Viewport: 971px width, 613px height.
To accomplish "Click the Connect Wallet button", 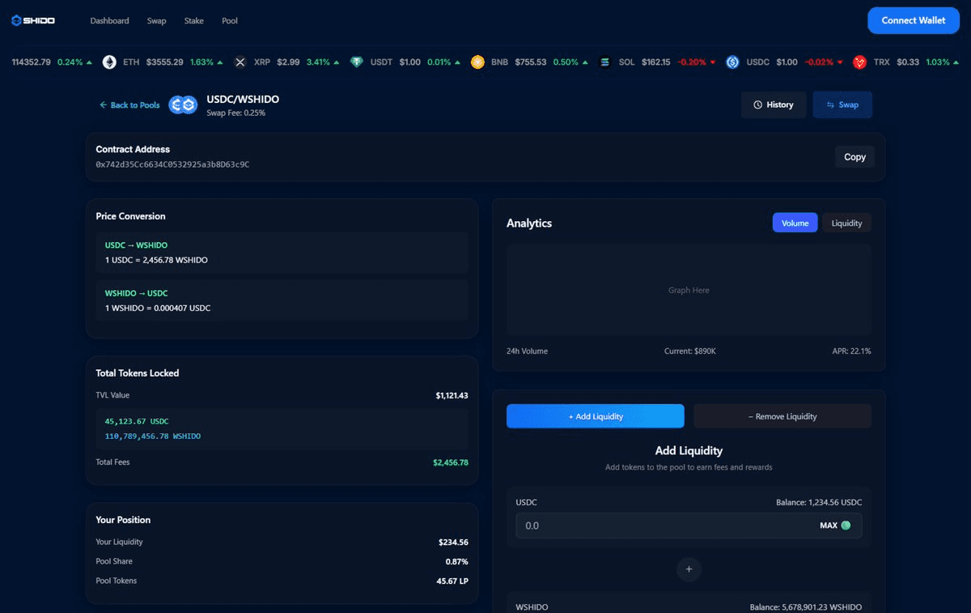I will tap(913, 20).
